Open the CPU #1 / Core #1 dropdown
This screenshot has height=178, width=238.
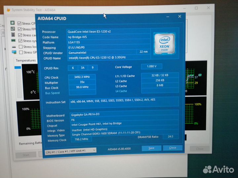(x=71, y=151)
